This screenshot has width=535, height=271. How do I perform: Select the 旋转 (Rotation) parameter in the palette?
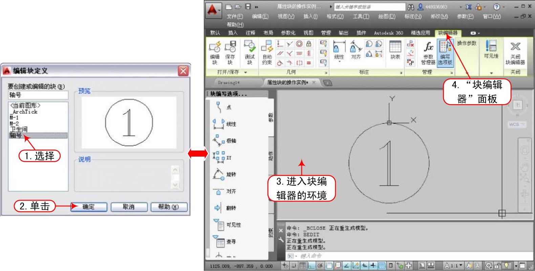tap(224, 174)
